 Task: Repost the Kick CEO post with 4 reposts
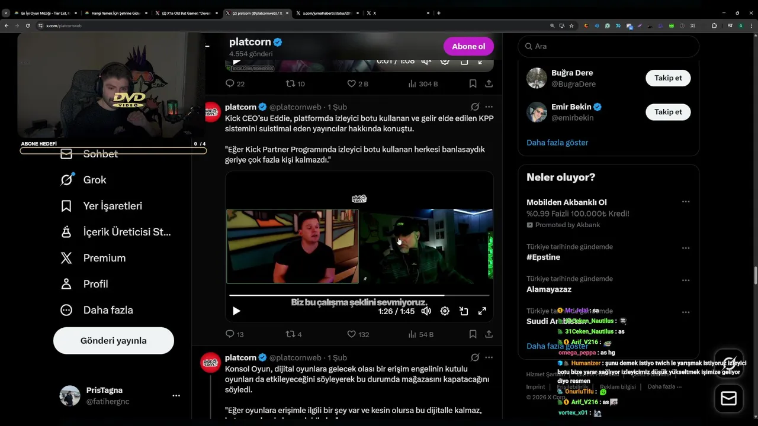click(294, 334)
